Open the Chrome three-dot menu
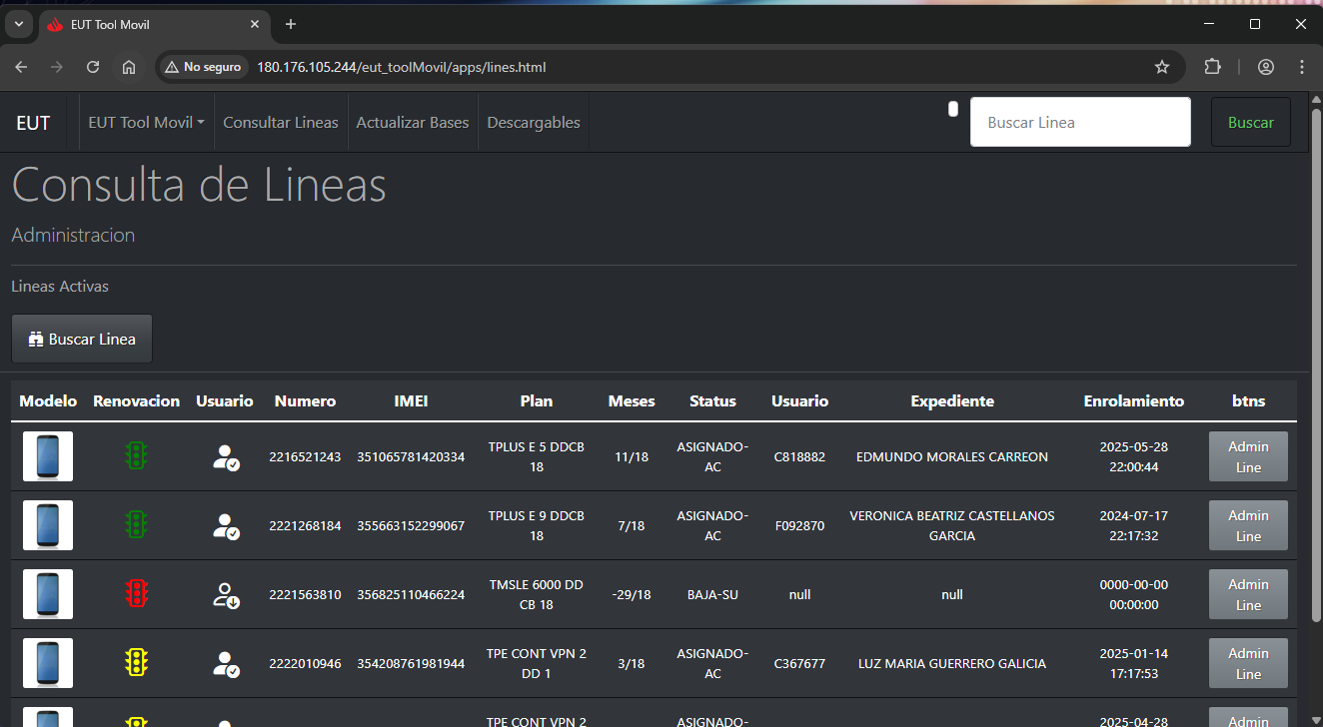Image resolution: width=1323 pixels, height=727 pixels. 1301,67
